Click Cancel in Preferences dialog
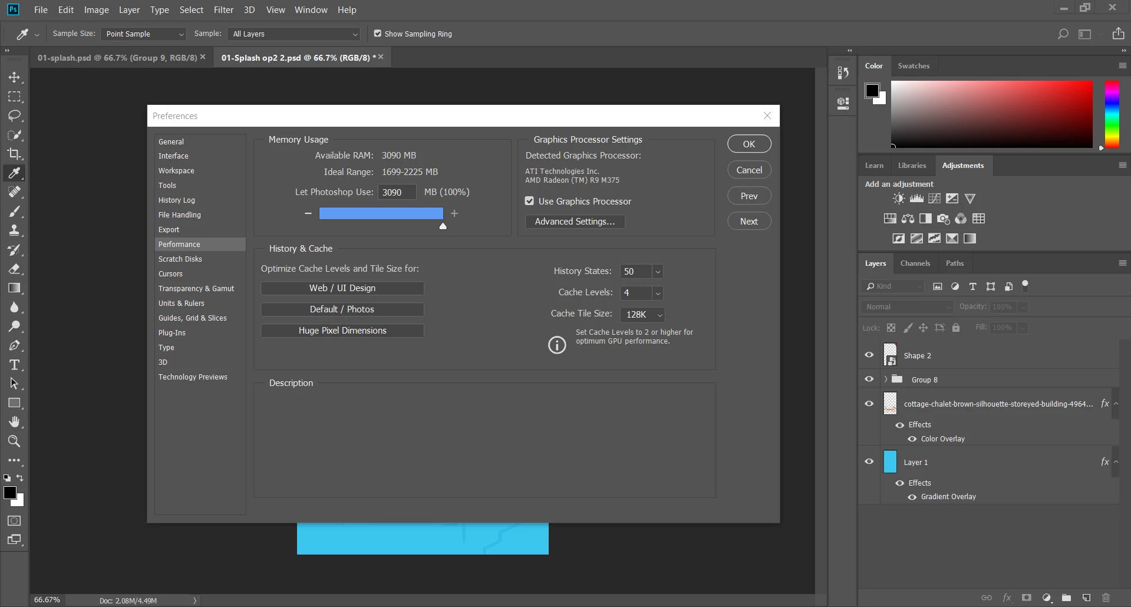Image resolution: width=1131 pixels, height=607 pixels. (749, 170)
